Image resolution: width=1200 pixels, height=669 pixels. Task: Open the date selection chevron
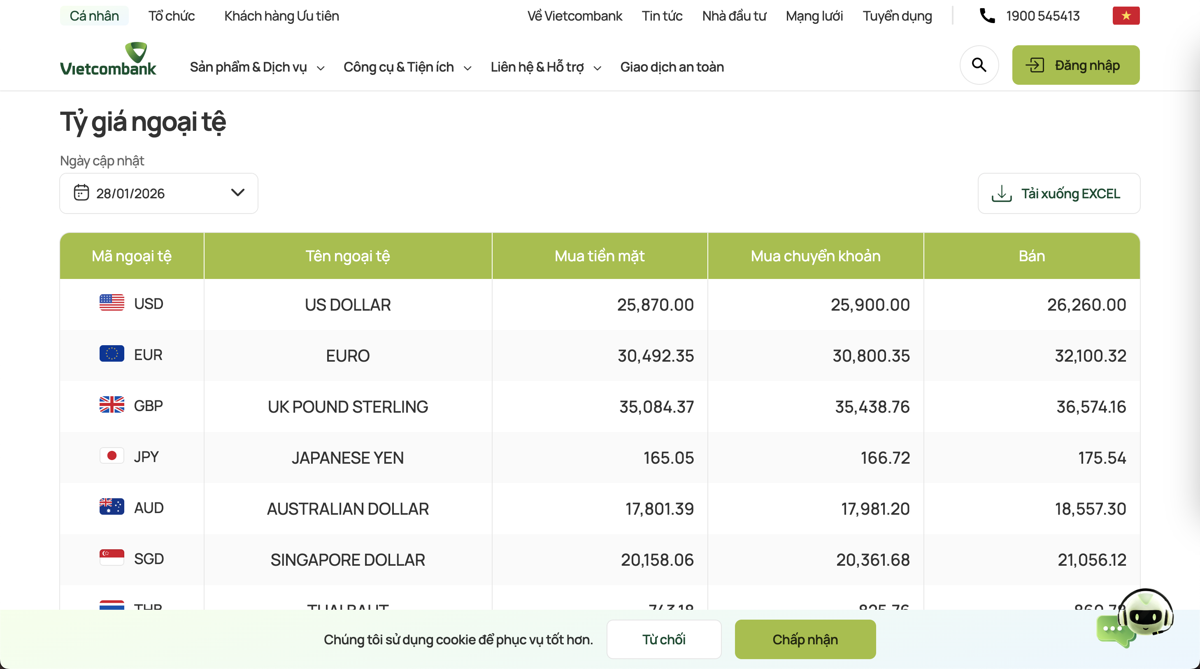coord(237,193)
